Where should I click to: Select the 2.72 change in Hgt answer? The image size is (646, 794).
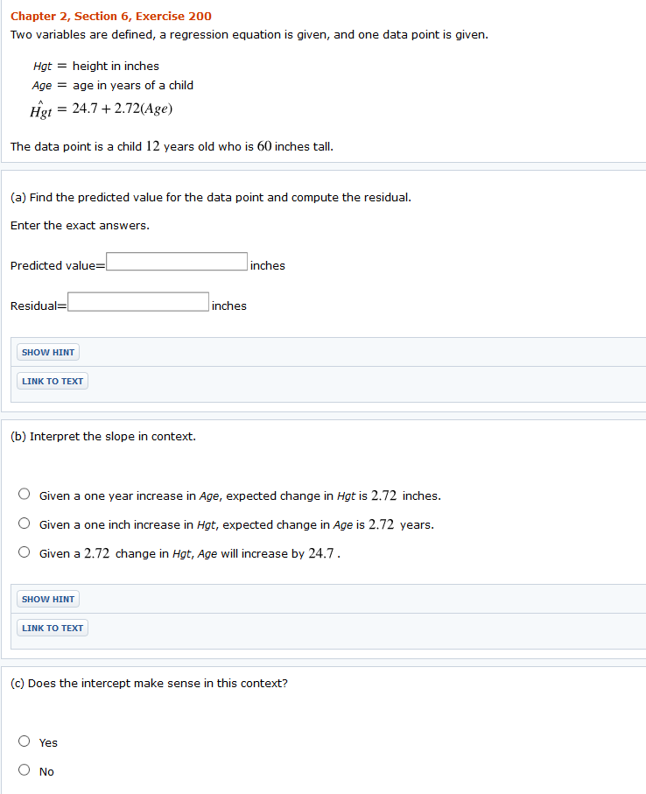coord(25,552)
